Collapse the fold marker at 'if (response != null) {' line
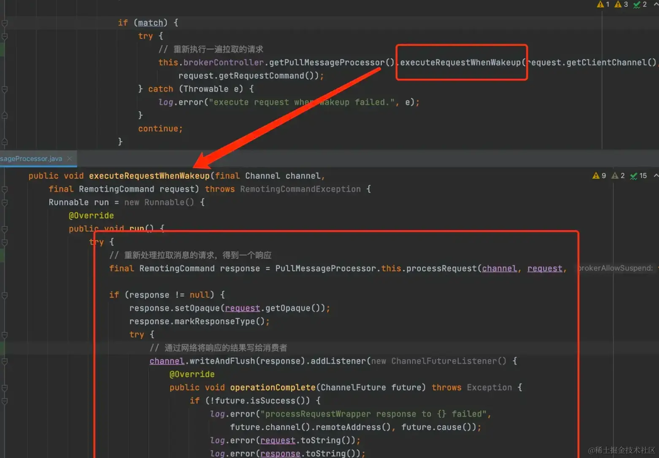Image resolution: width=659 pixels, height=458 pixels. (x=5, y=295)
